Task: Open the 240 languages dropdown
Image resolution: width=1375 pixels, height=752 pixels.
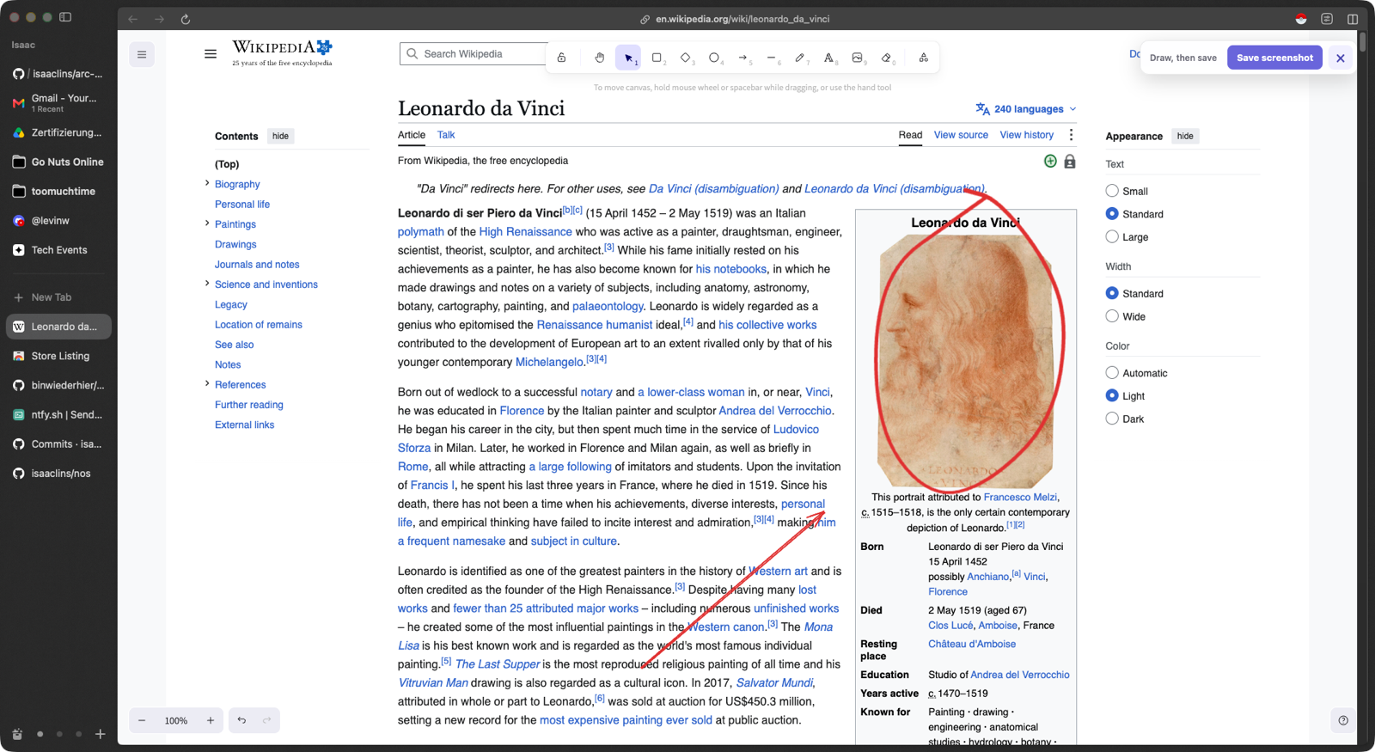Action: [1026, 109]
